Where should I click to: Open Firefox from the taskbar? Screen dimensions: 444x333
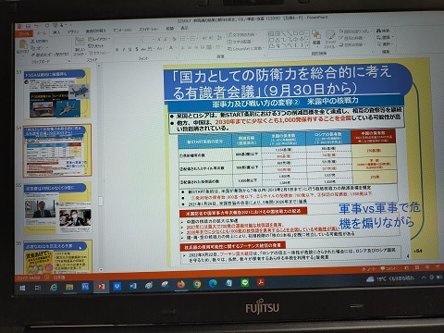pyautogui.click(x=180, y=284)
